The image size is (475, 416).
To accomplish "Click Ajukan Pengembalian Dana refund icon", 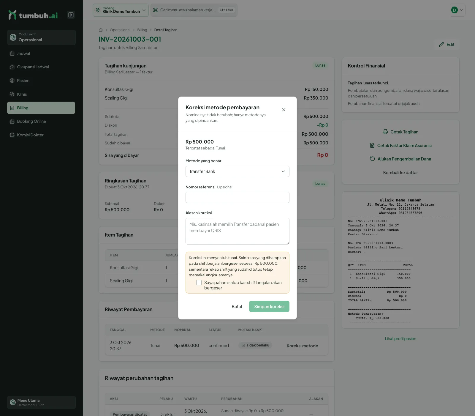I will point(372,159).
